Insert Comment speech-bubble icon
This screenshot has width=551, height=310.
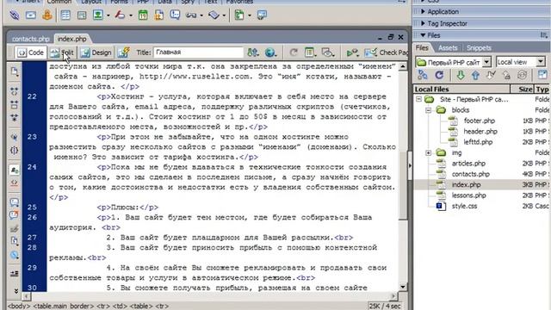click(x=175, y=15)
